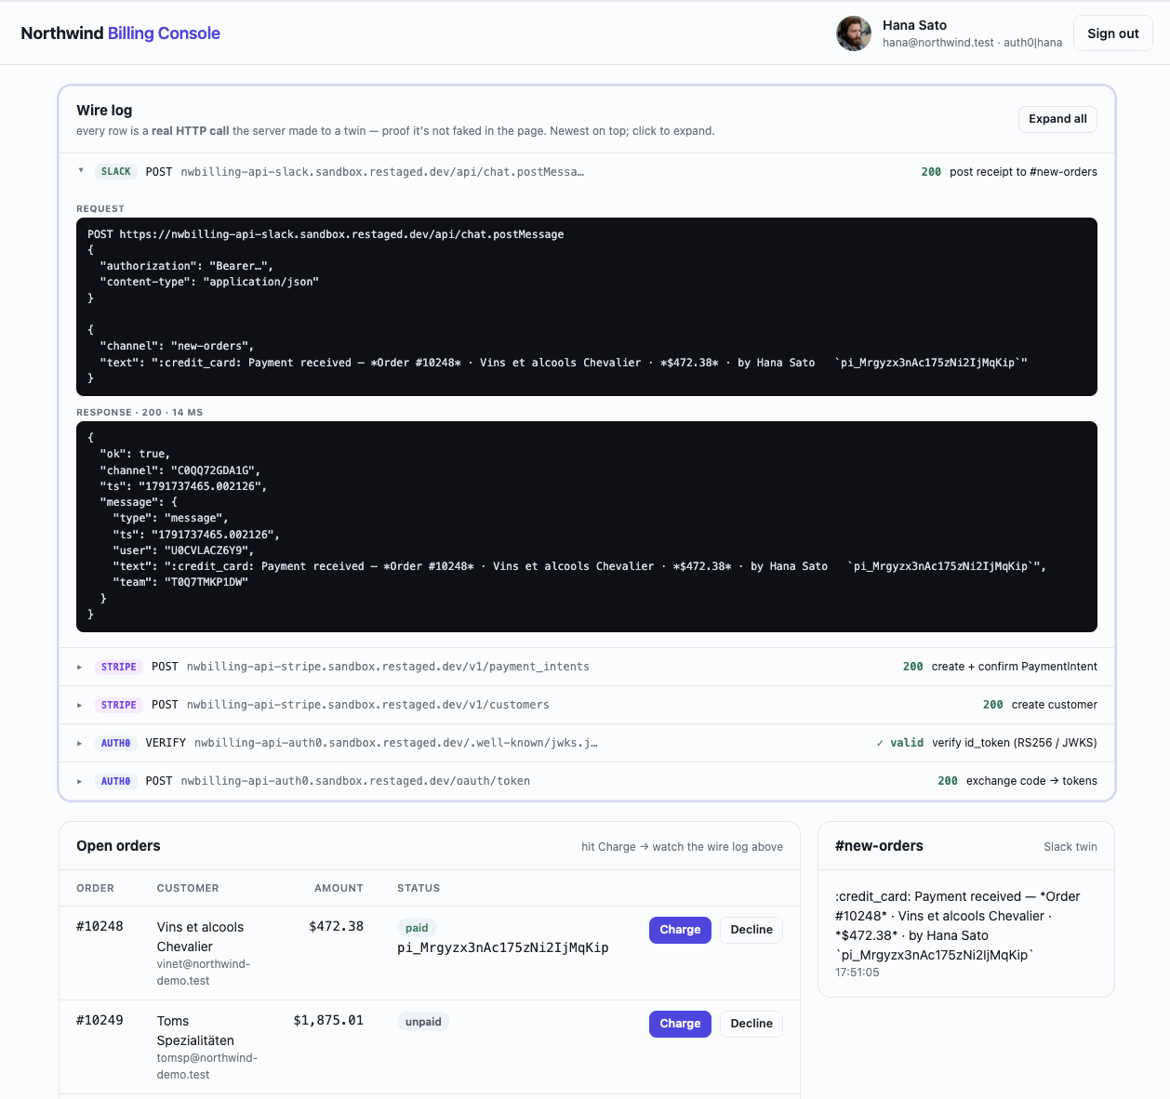
Task: Click the STATUS column header
Action: click(419, 888)
